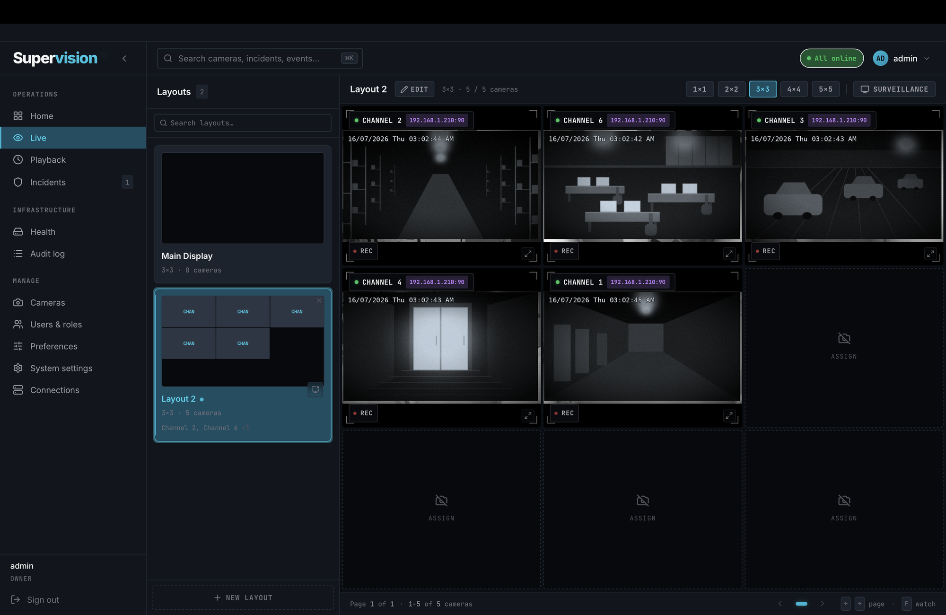Click REC indicator on Channel 2
Screen dimensions: 946x615
363,251
